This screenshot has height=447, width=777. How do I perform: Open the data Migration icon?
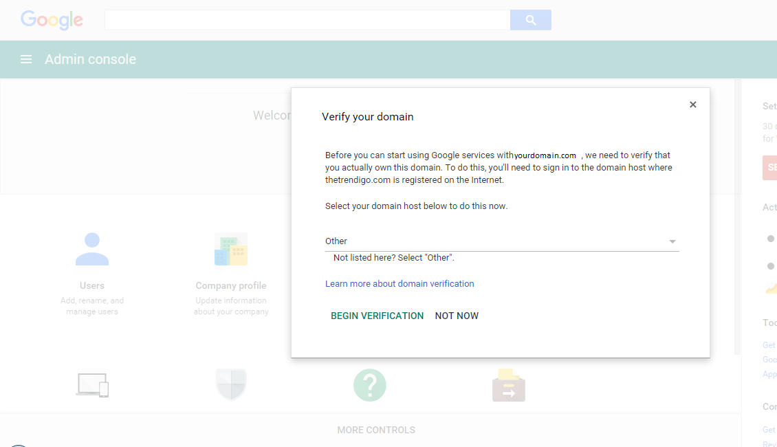pos(508,385)
